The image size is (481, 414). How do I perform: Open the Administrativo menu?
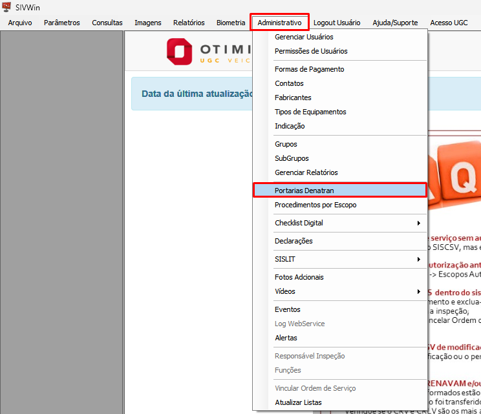tap(279, 23)
